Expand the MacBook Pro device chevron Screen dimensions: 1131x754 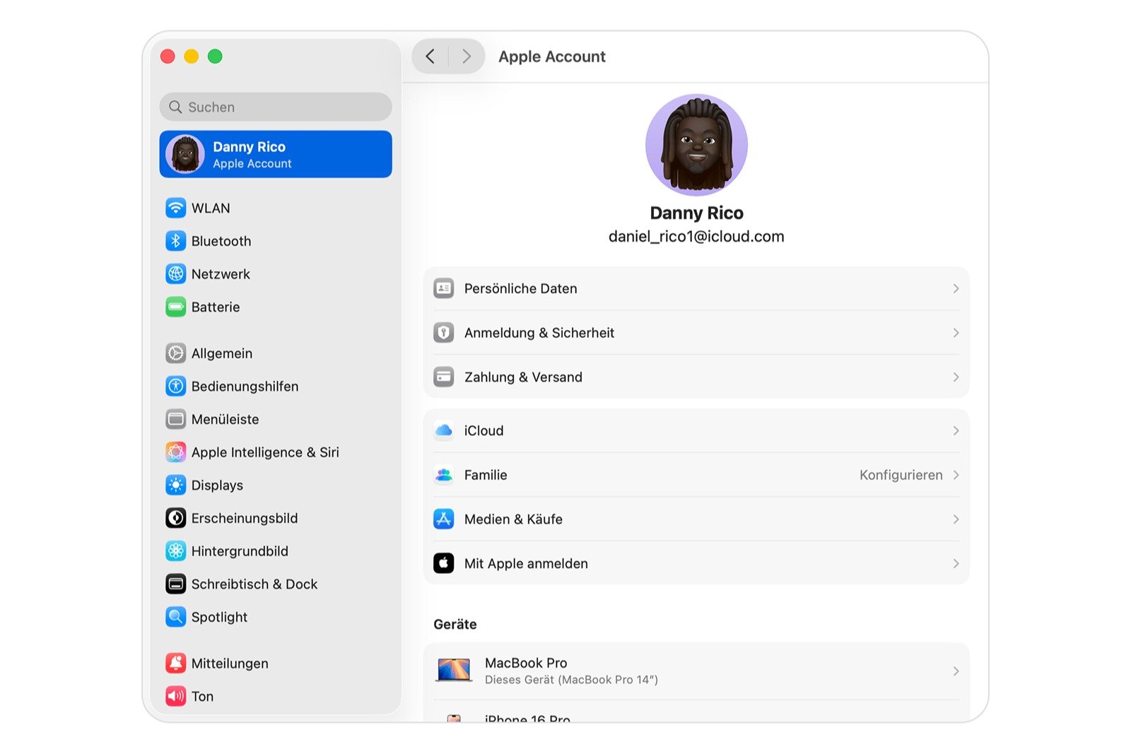point(955,671)
